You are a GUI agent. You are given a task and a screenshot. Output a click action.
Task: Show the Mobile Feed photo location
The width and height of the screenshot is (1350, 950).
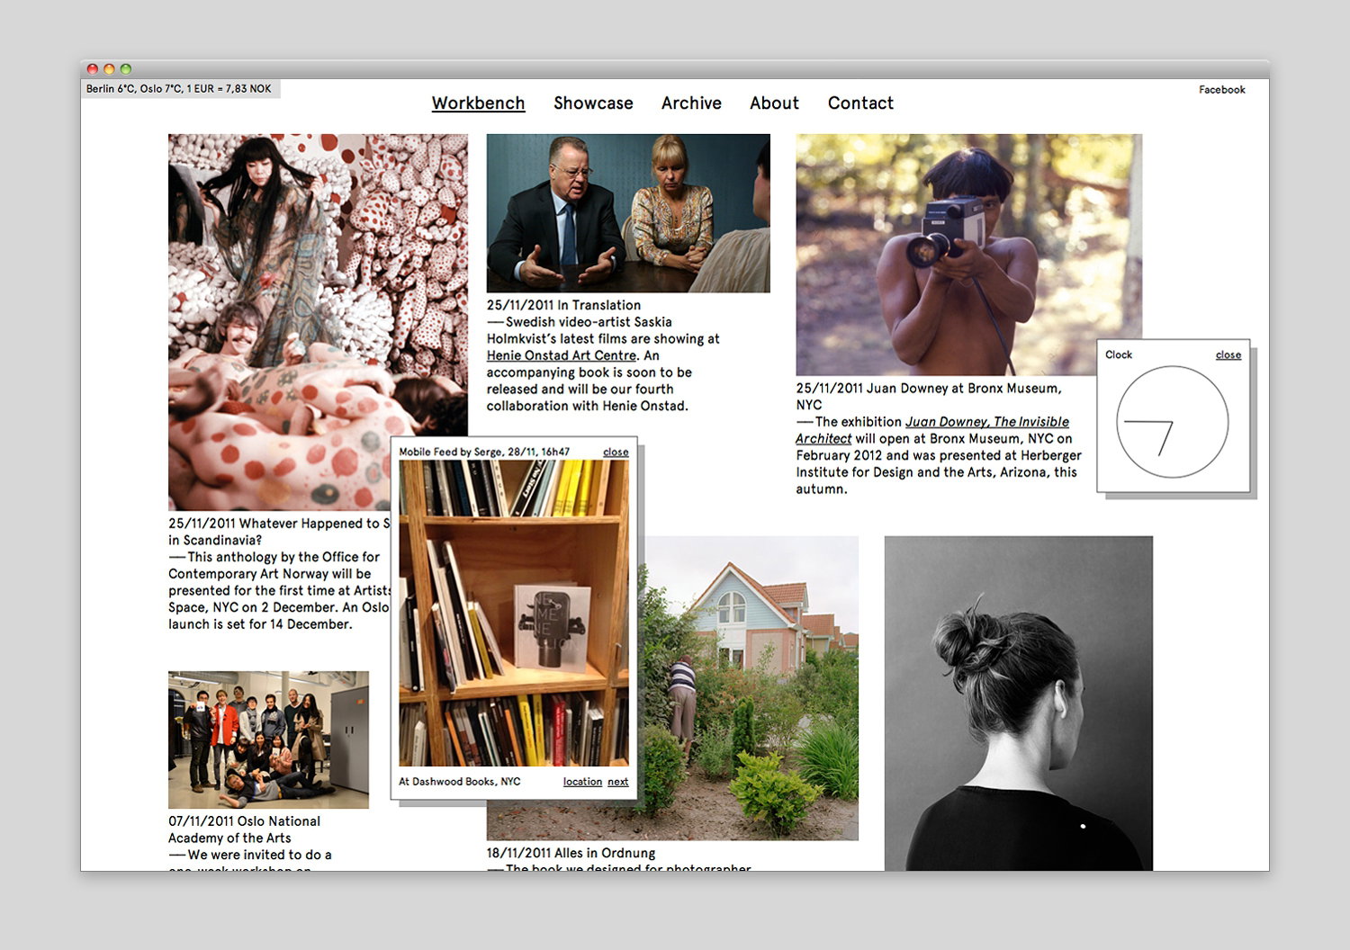pyautogui.click(x=582, y=782)
